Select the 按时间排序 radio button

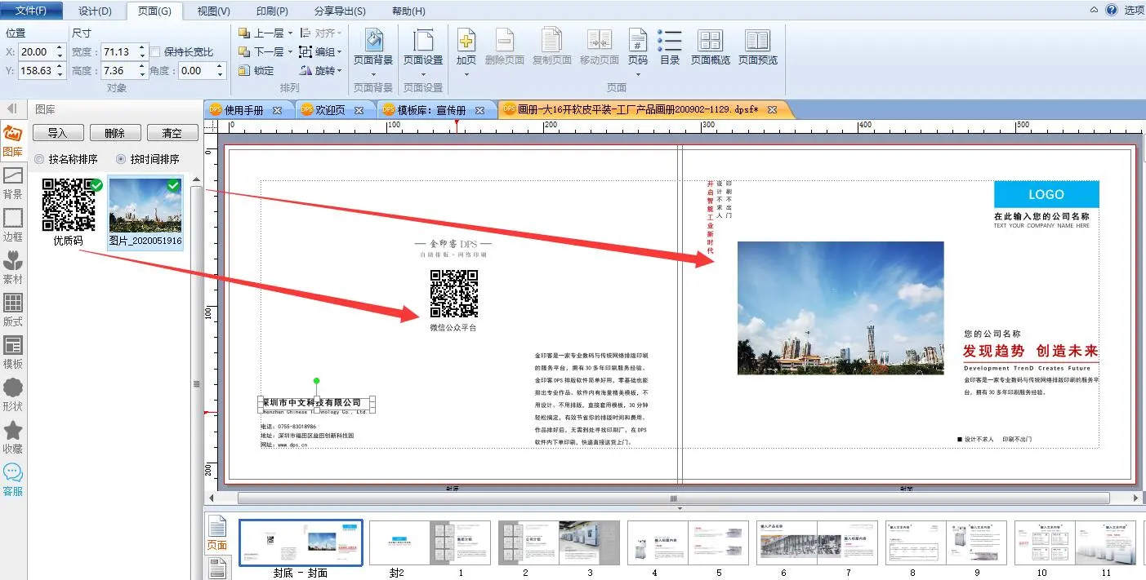tap(121, 159)
